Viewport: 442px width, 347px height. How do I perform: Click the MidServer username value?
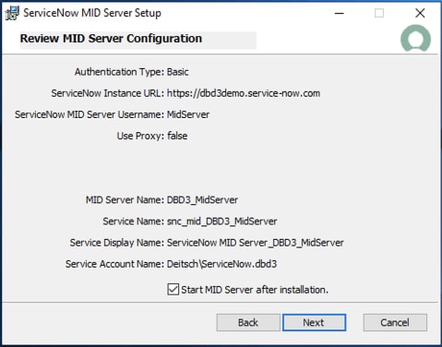(x=188, y=114)
